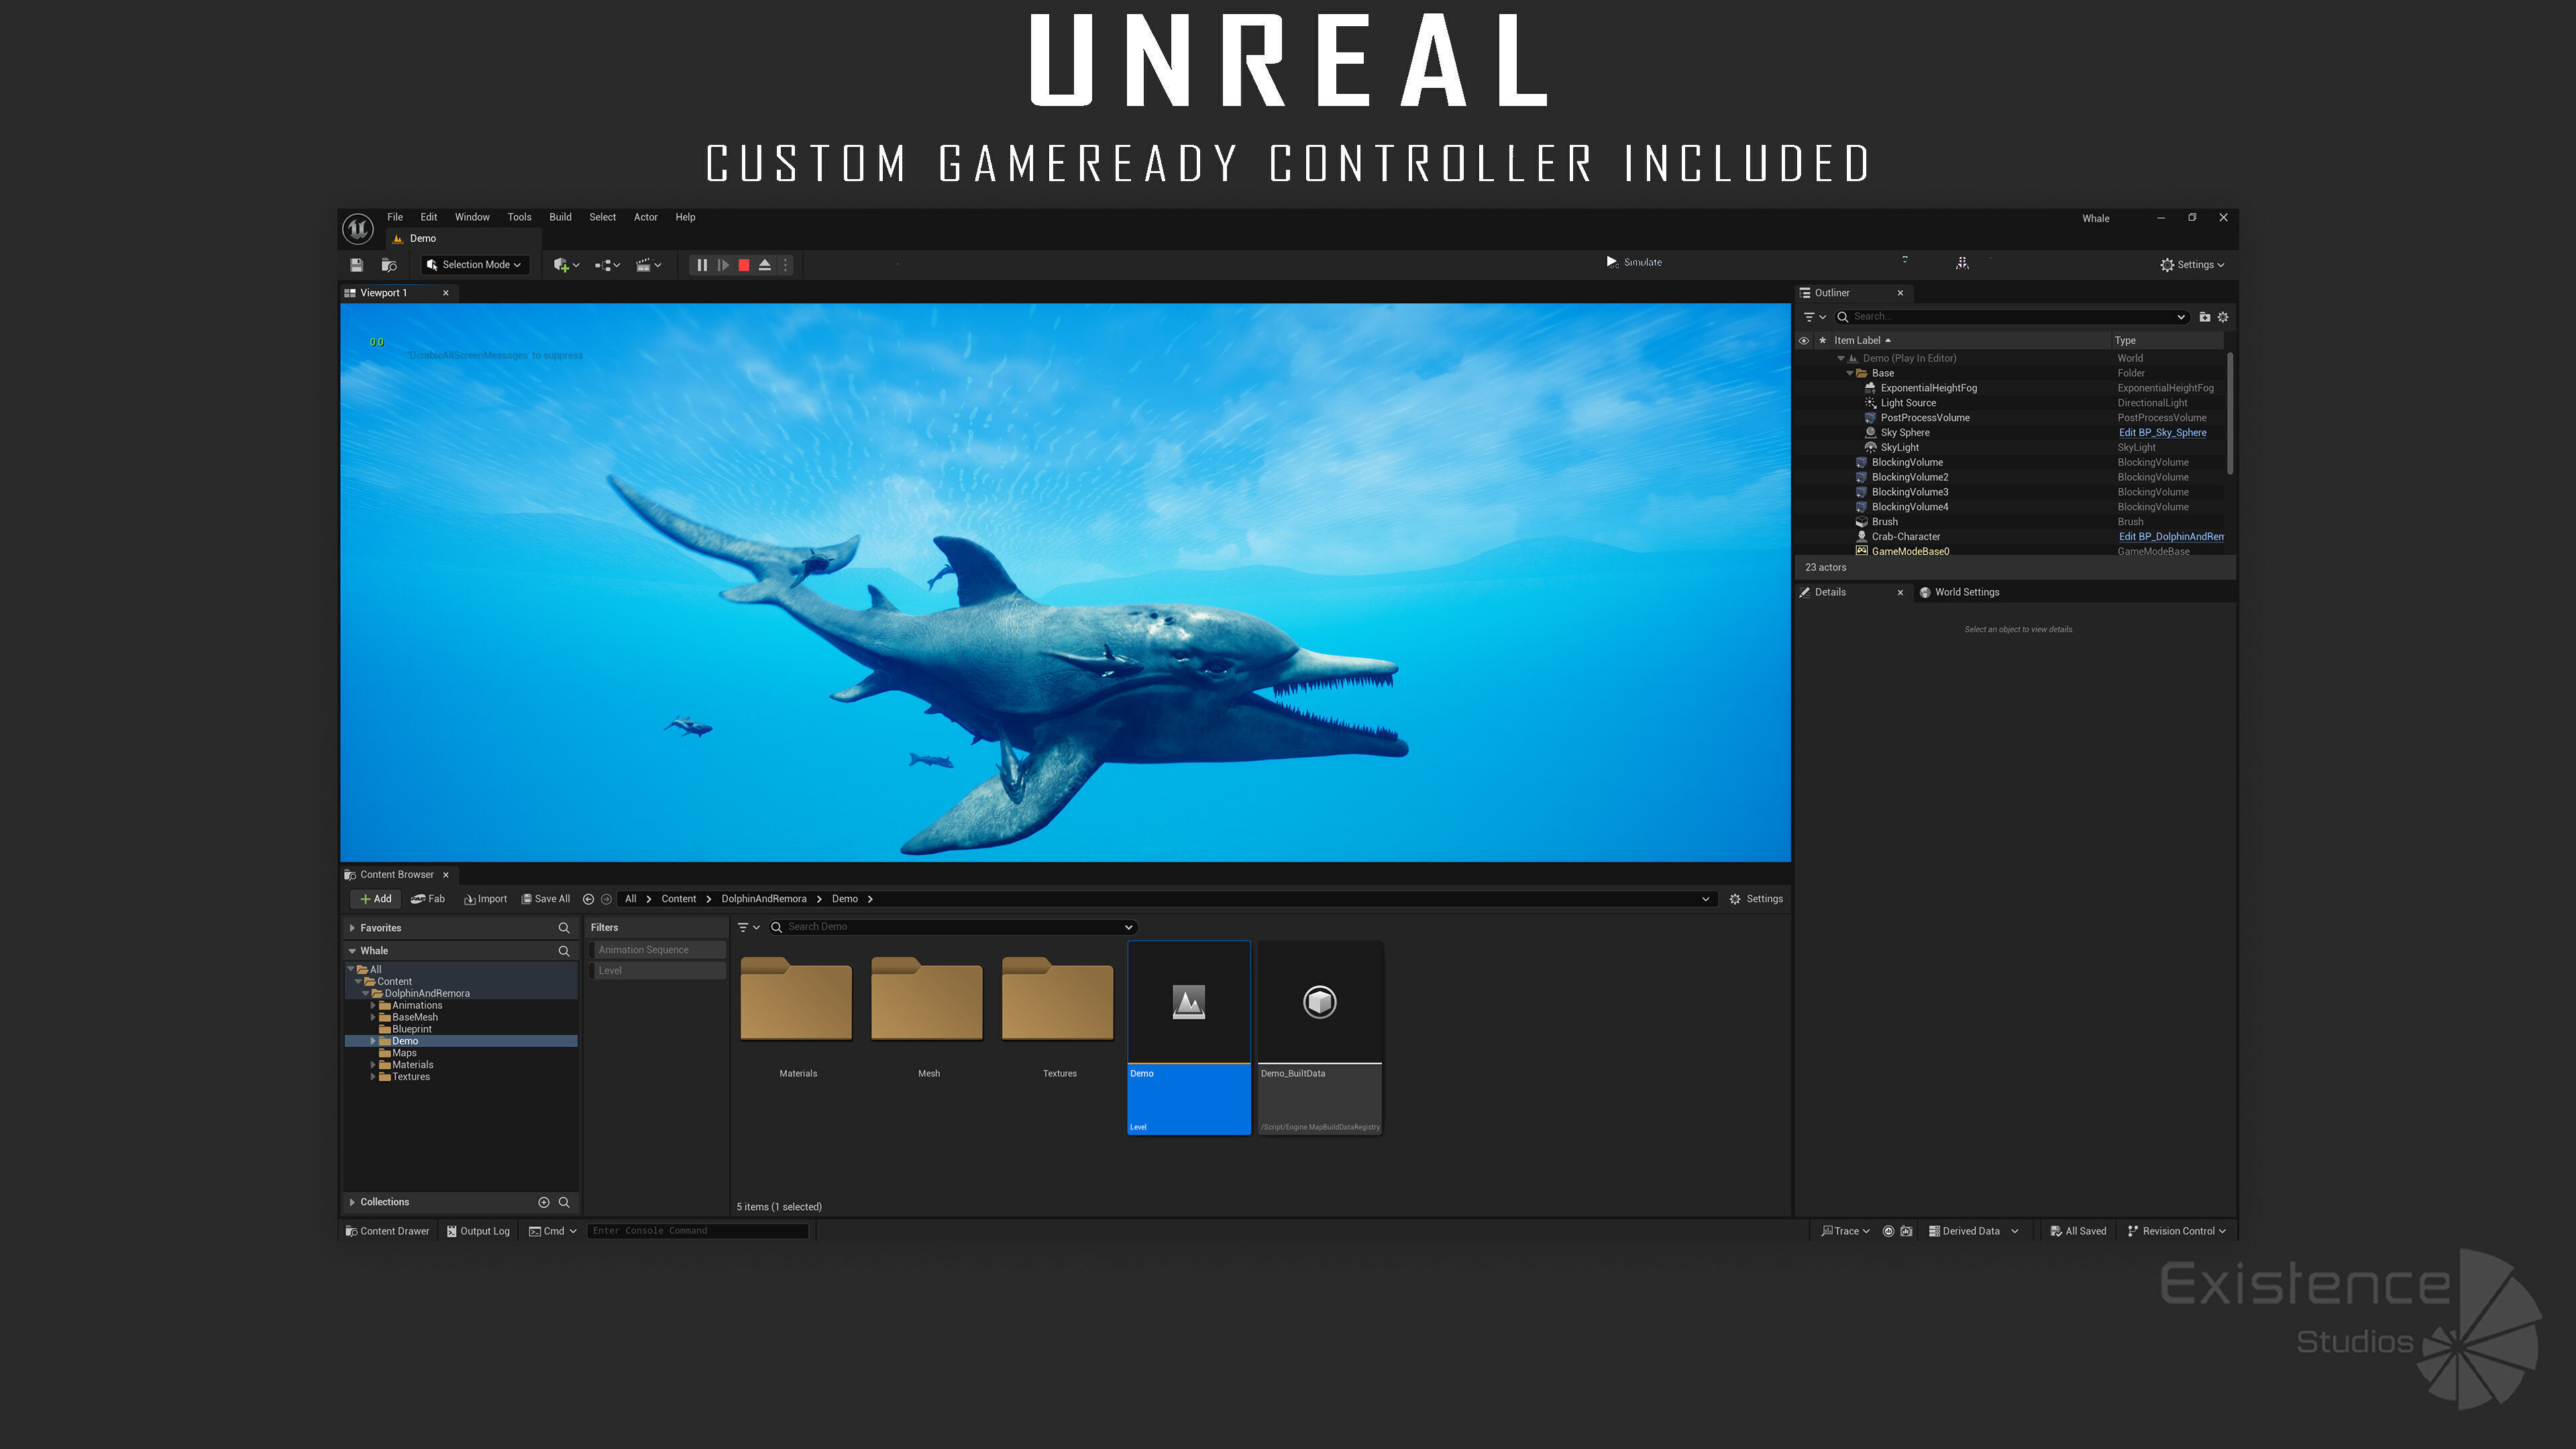
Task: Open the Actor menu
Action: (646, 217)
